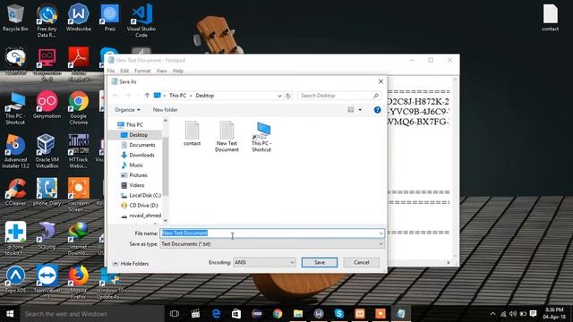Viewport: 573px width, 322px height.
Task: Show hidden system tray icons chevron
Action: 492,314
